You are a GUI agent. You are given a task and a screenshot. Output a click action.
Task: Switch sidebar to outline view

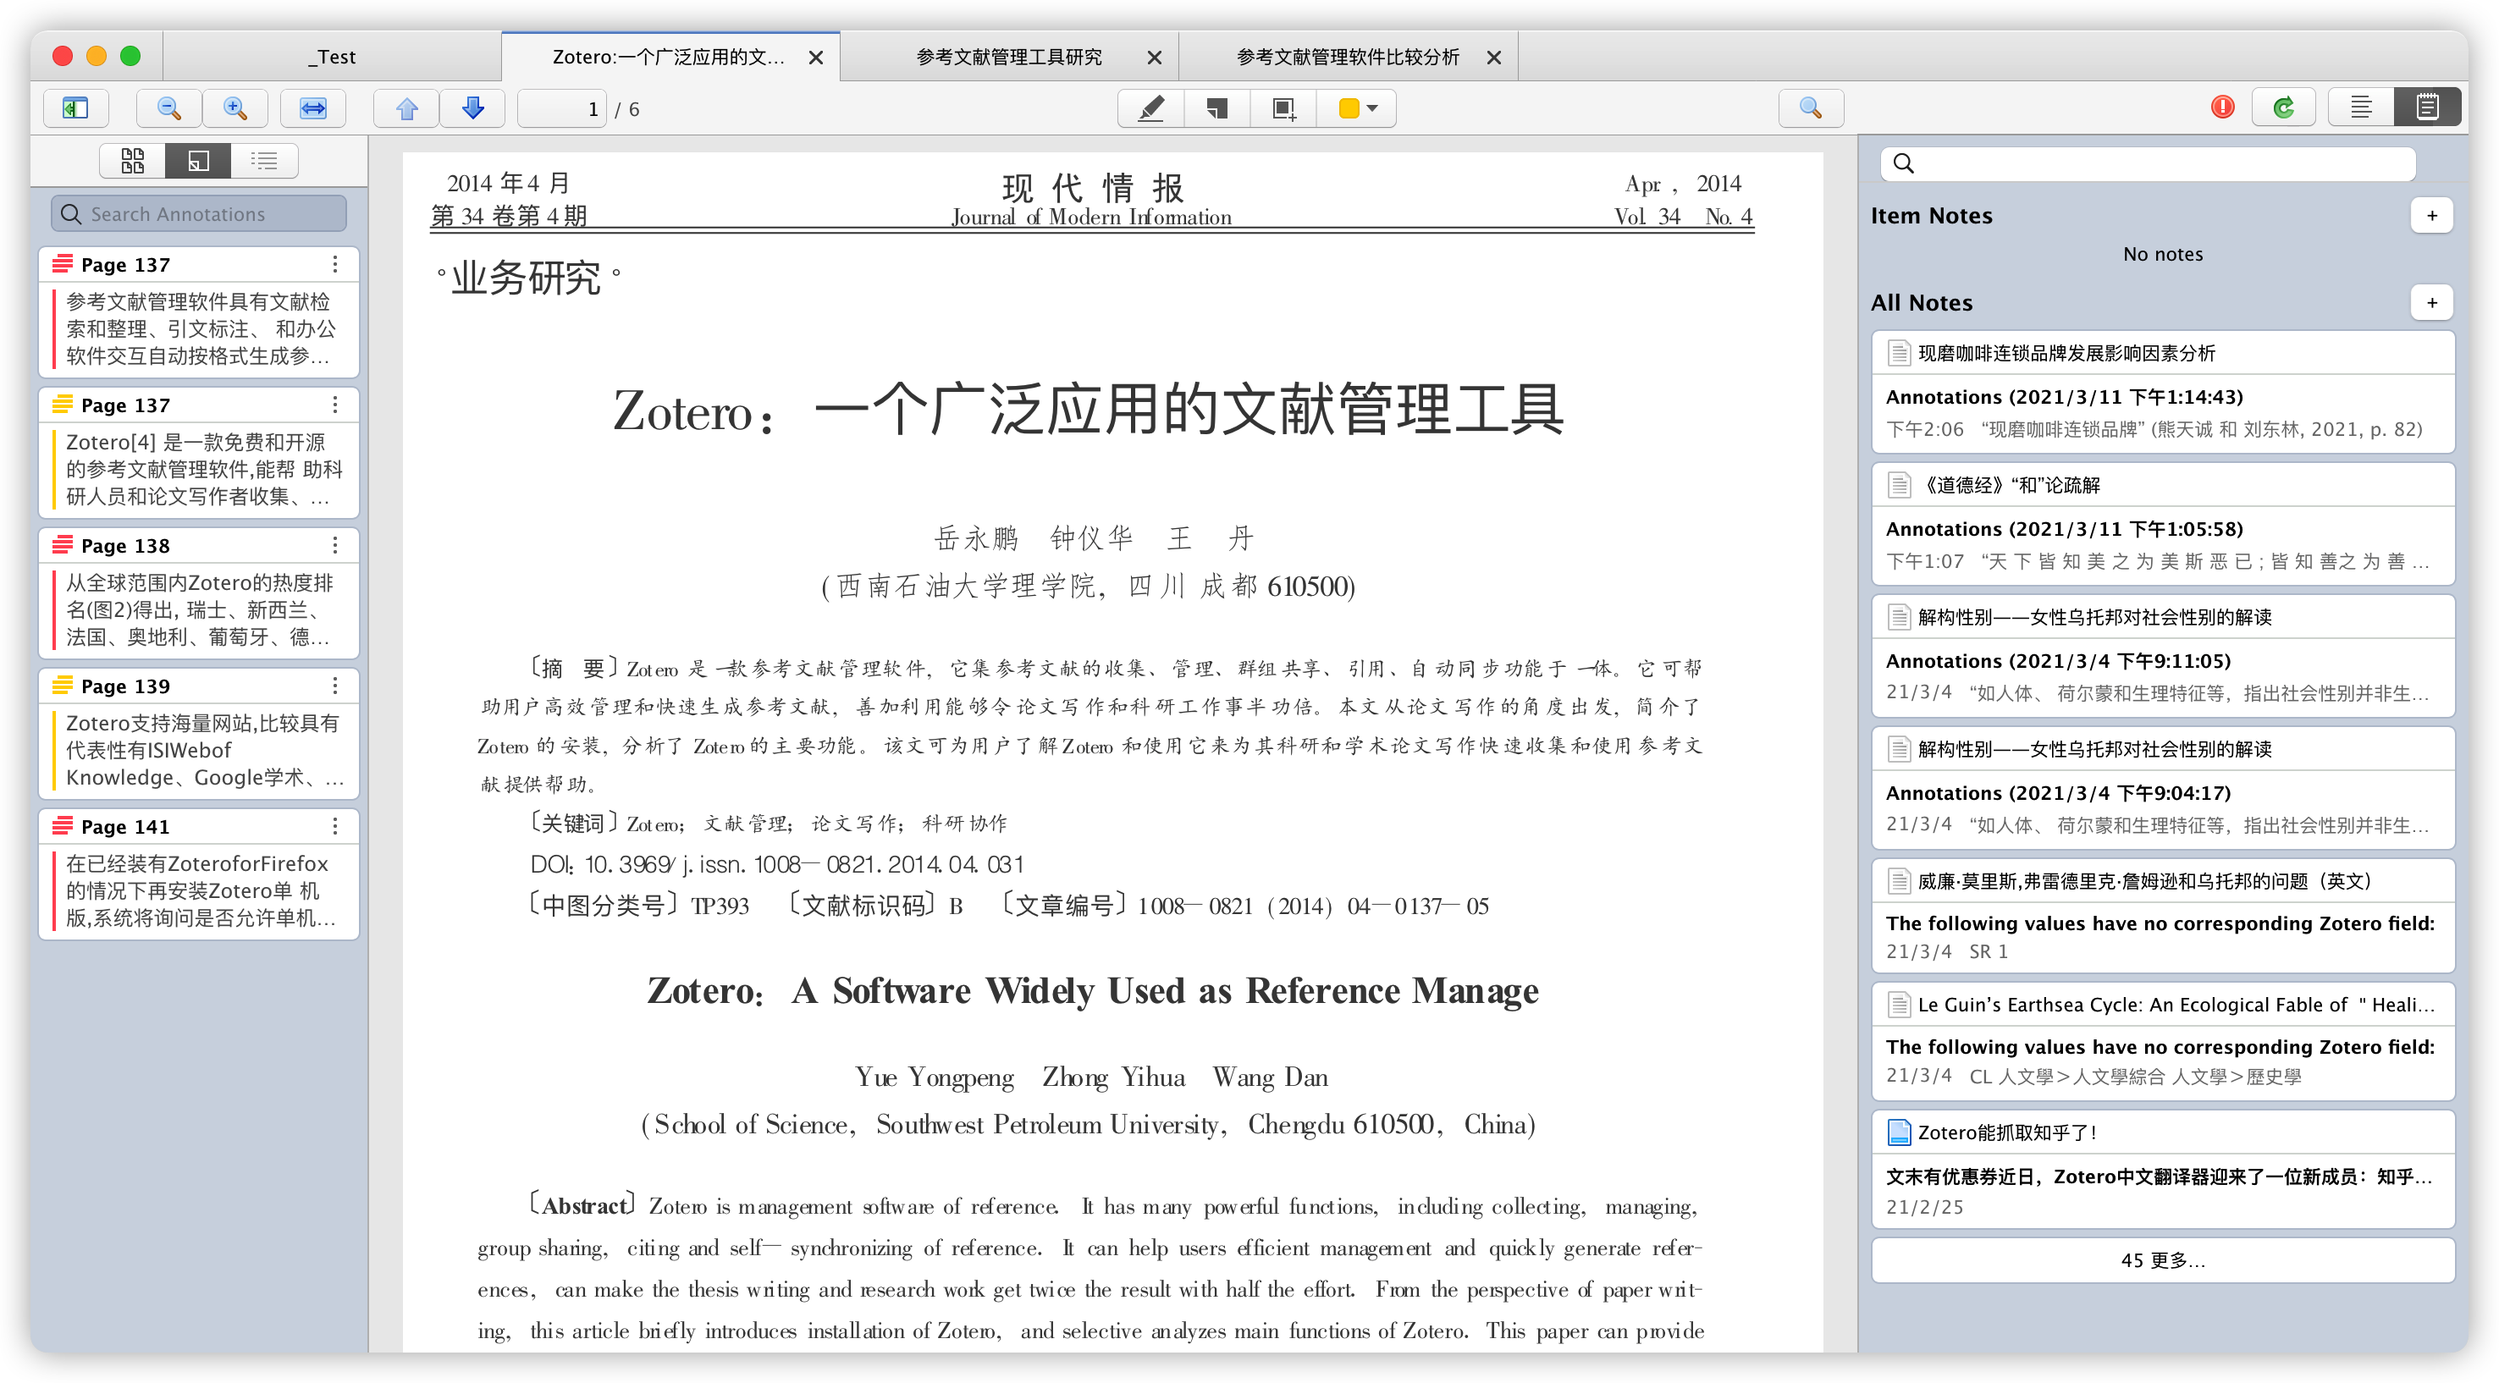point(264,160)
